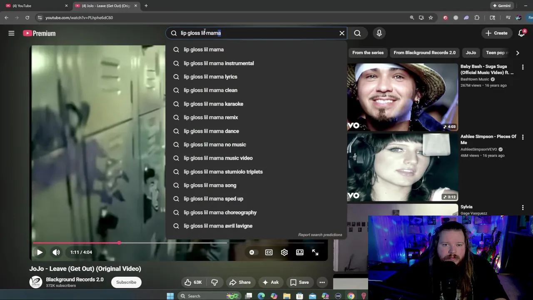Select 'From Blackground Records 2.0' chip
Viewport: 533px width, 300px height.
coord(424,52)
